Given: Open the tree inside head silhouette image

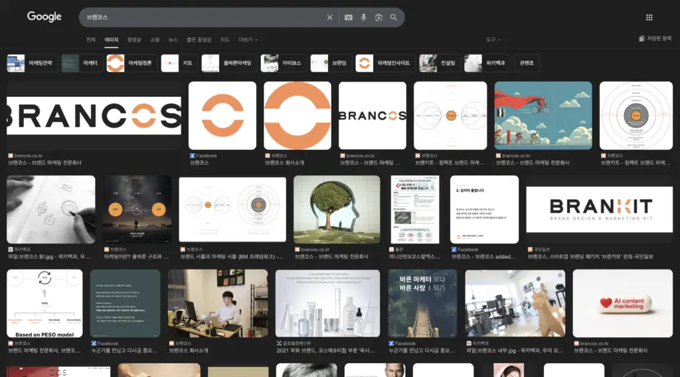Looking at the screenshot, I should click(337, 209).
